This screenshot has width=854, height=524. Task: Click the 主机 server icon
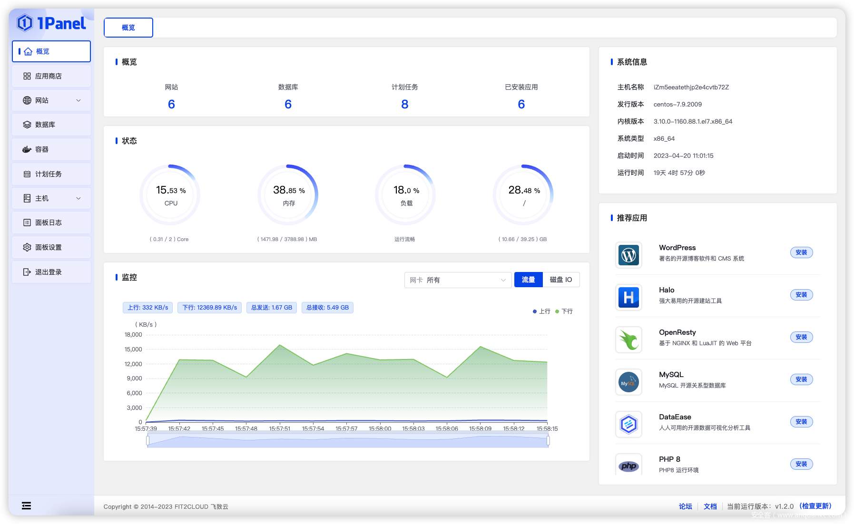click(27, 198)
